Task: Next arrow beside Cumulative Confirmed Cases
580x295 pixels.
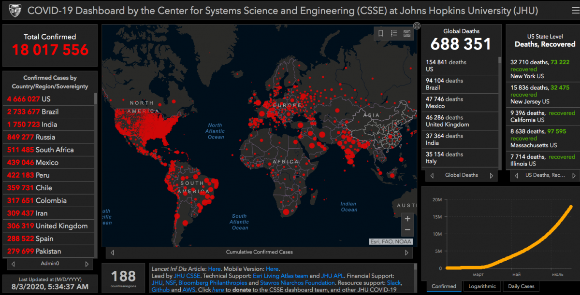Action: pos(406,252)
